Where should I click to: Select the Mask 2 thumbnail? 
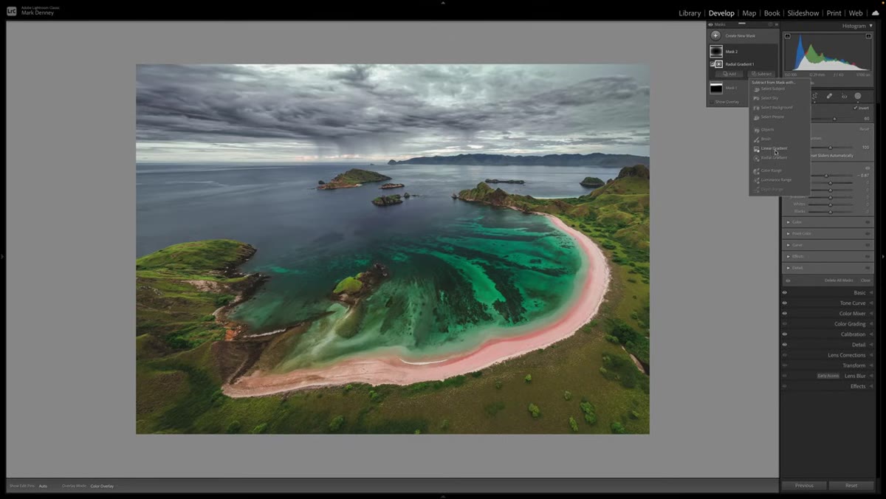coord(716,52)
